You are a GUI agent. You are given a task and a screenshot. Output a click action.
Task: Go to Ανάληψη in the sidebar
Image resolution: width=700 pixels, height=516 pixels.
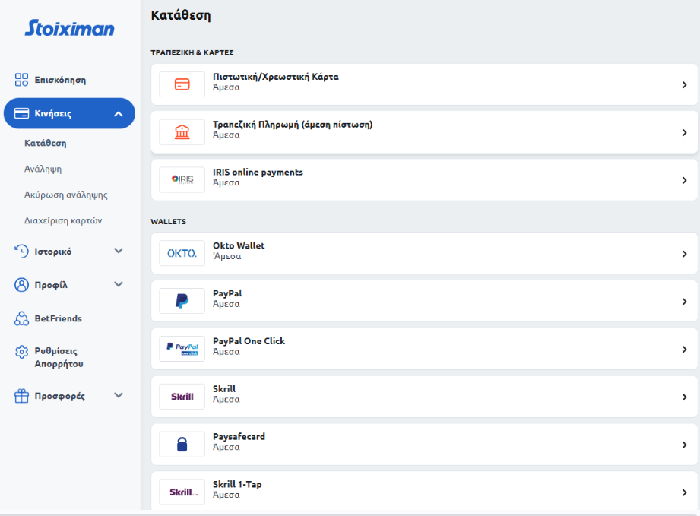43,169
